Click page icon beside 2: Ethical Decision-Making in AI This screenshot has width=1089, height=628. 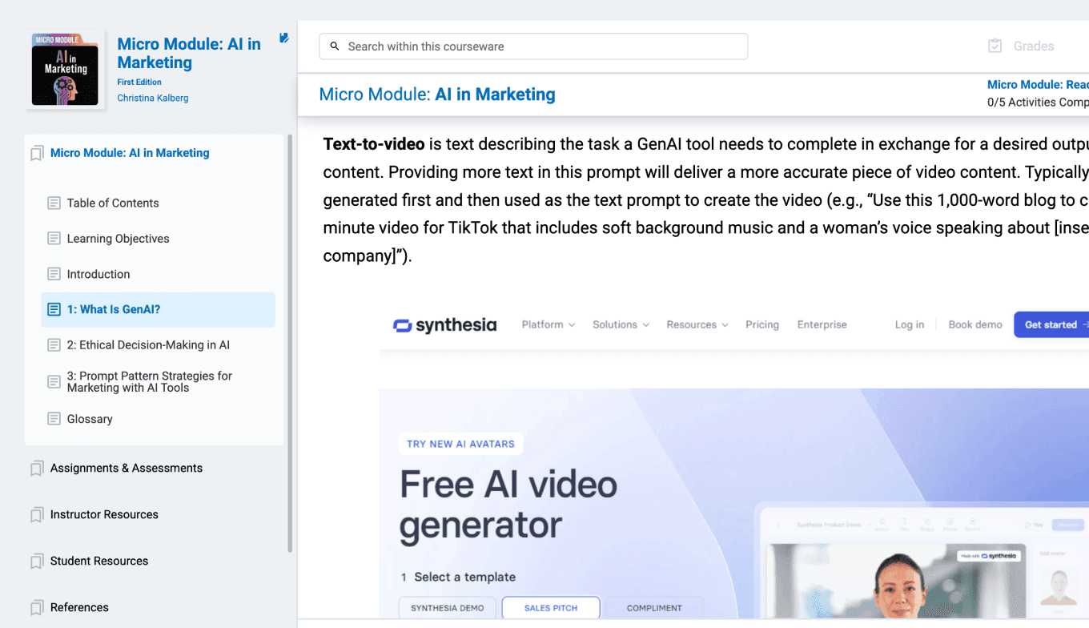point(54,345)
